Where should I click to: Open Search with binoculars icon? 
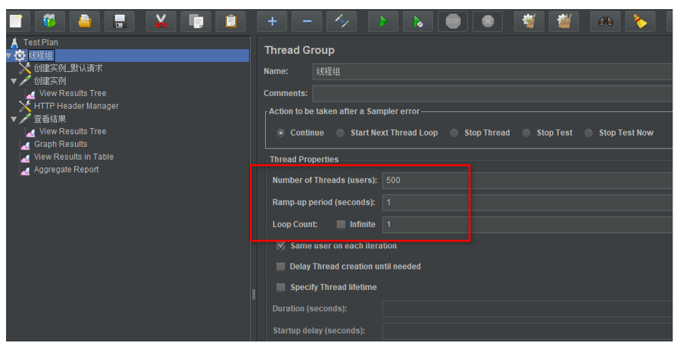coord(605,21)
